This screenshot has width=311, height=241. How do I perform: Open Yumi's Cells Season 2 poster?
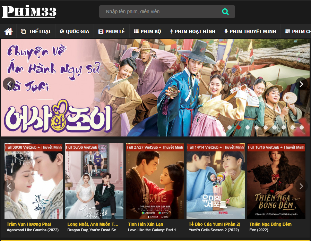[216, 181]
